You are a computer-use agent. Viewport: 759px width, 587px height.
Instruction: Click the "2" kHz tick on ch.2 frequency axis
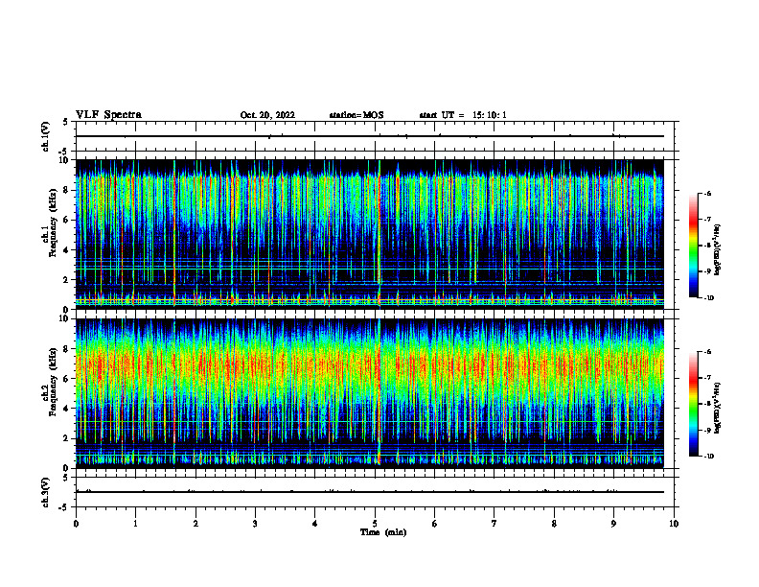(x=67, y=438)
